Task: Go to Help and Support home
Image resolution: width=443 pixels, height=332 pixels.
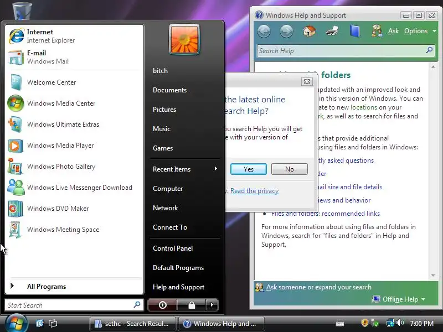Action: coord(309,31)
